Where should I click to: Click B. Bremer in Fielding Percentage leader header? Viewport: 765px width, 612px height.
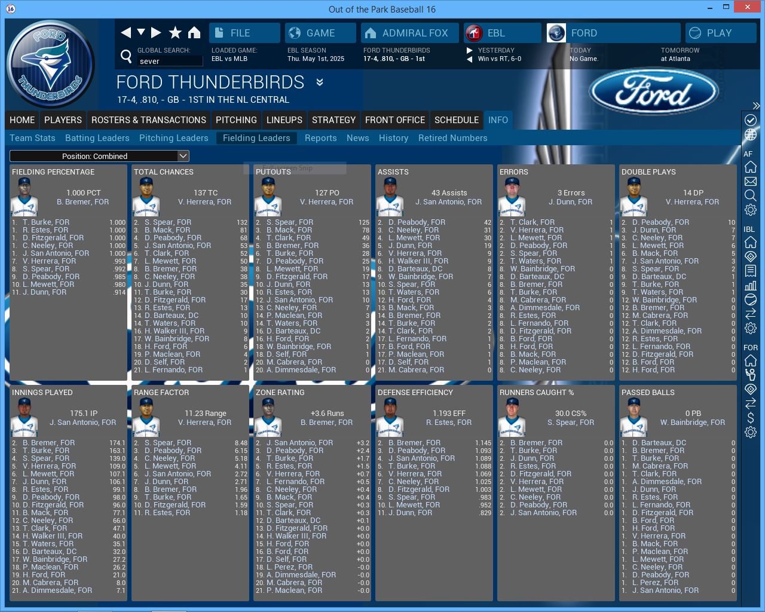point(83,202)
